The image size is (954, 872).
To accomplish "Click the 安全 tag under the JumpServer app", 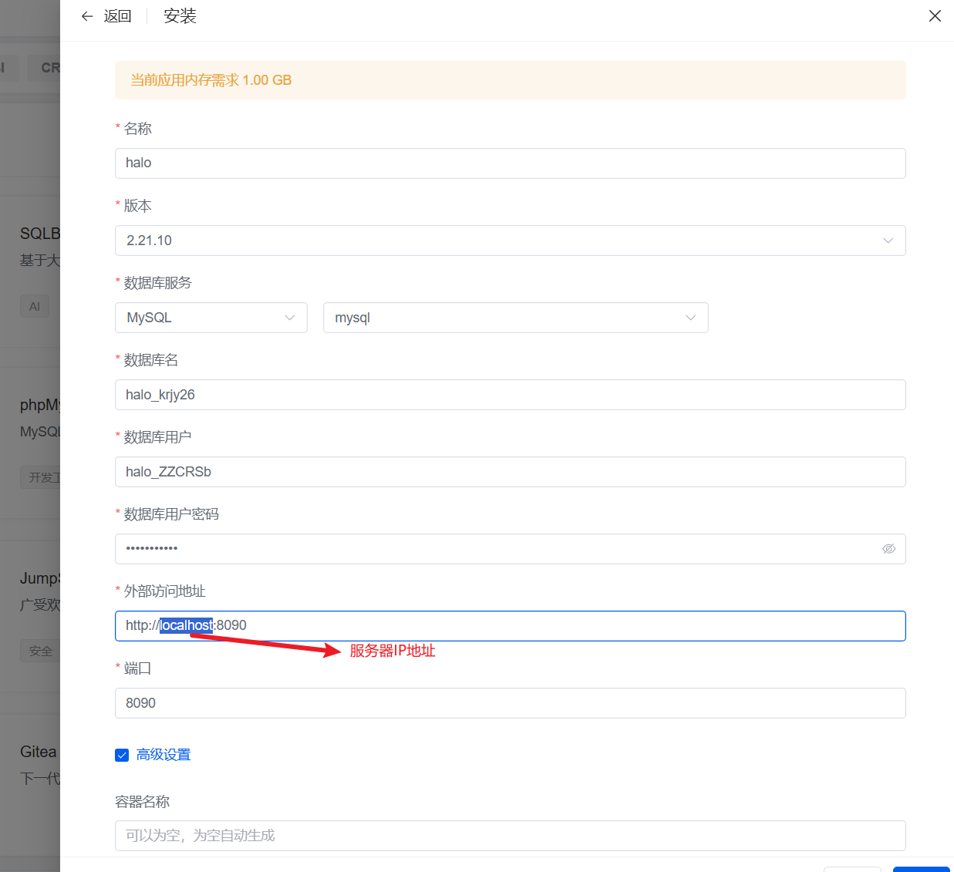I will [x=40, y=651].
